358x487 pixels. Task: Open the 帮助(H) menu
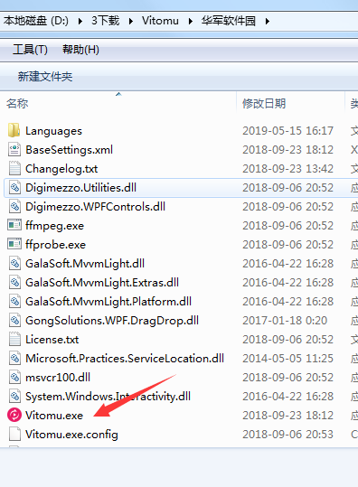click(x=80, y=49)
